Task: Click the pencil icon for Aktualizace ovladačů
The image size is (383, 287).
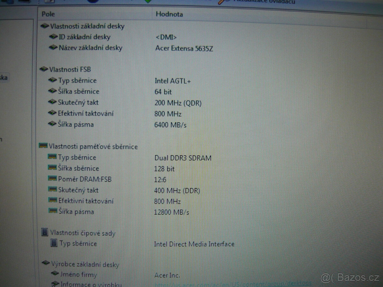Action: pyautogui.click(x=223, y=2)
